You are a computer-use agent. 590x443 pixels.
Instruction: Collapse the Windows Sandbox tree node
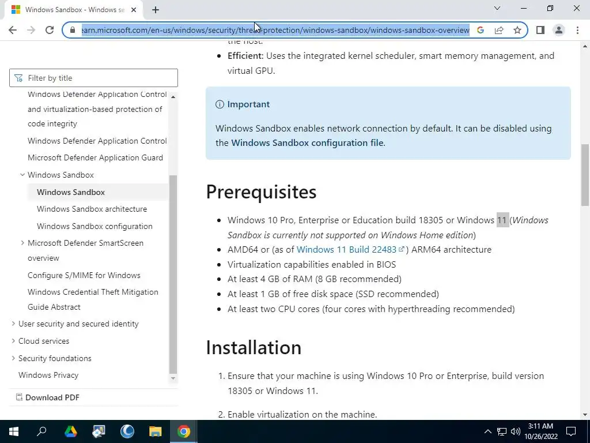[22, 175]
